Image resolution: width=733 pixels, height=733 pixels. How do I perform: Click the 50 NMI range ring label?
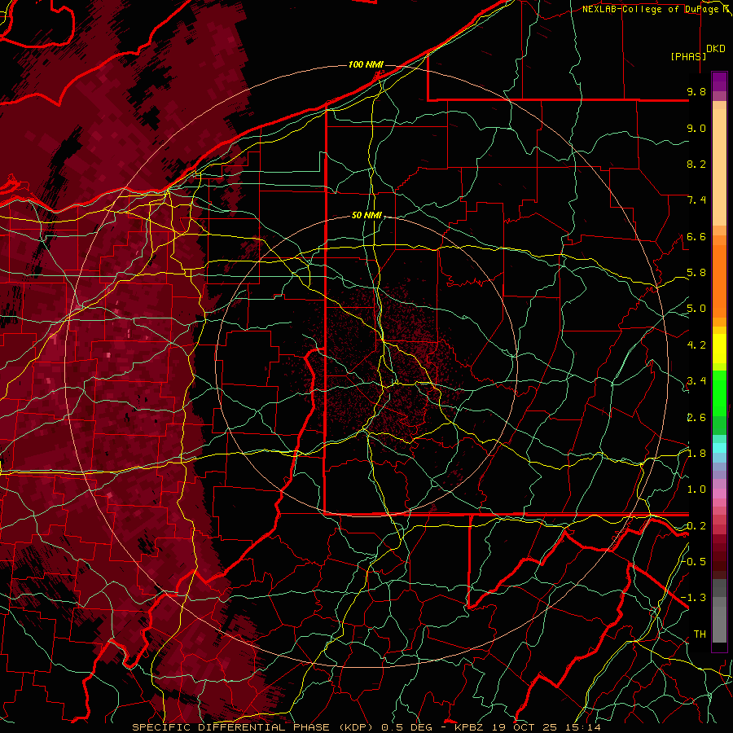click(367, 216)
